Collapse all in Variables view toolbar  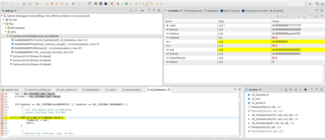[x=283, y=16]
